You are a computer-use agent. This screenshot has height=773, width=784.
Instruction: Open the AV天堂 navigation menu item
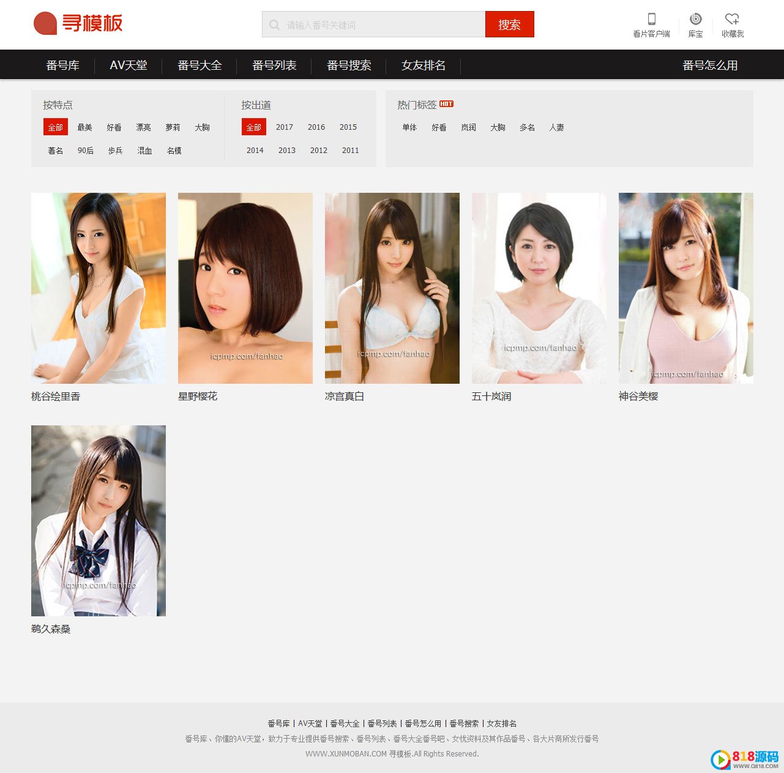(x=129, y=65)
